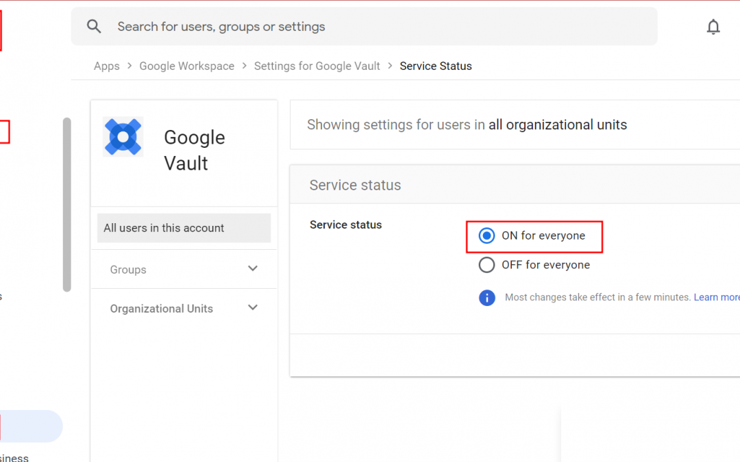The height and width of the screenshot is (462, 740).
Task: Select OFF for everyone radio button
Action: pos(486,265)
